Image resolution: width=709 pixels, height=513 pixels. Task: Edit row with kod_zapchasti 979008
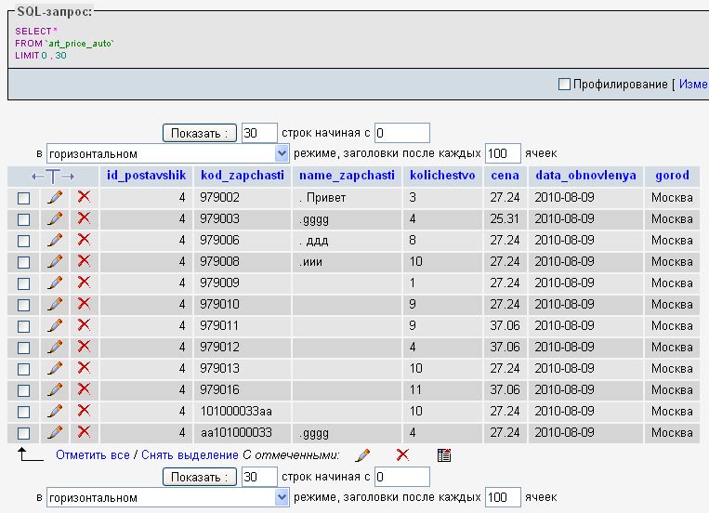[55, 261]
